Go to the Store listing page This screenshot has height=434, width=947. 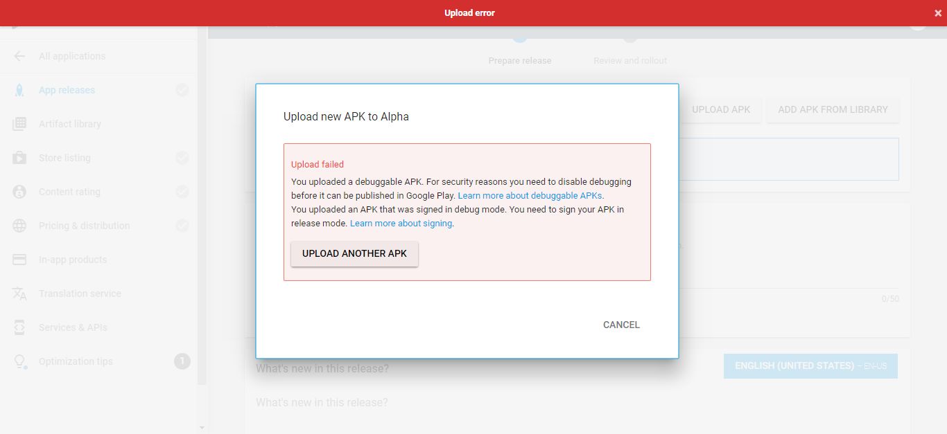click(64, 158)
